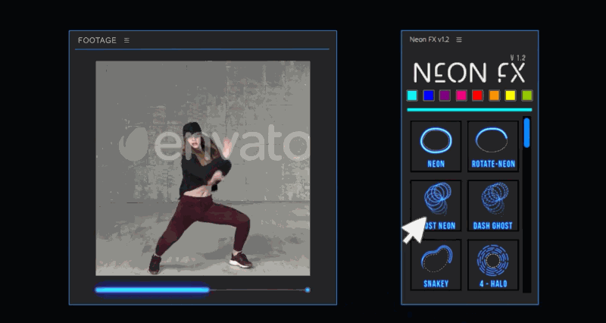Select the Neon FX v1.2 panel tab
606x323 pixels.
click(429, 39)
